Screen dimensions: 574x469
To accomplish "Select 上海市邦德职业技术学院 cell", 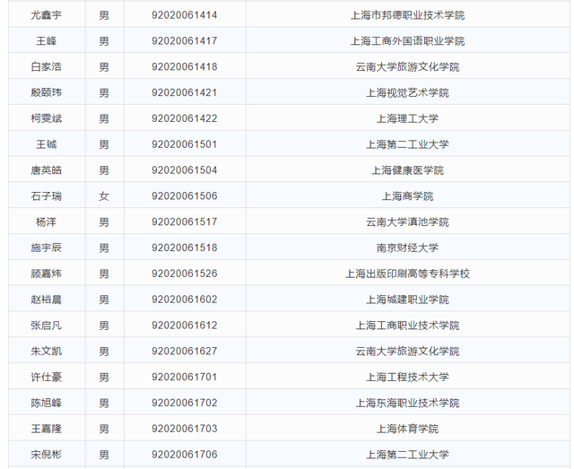I will tap(407, 15).
